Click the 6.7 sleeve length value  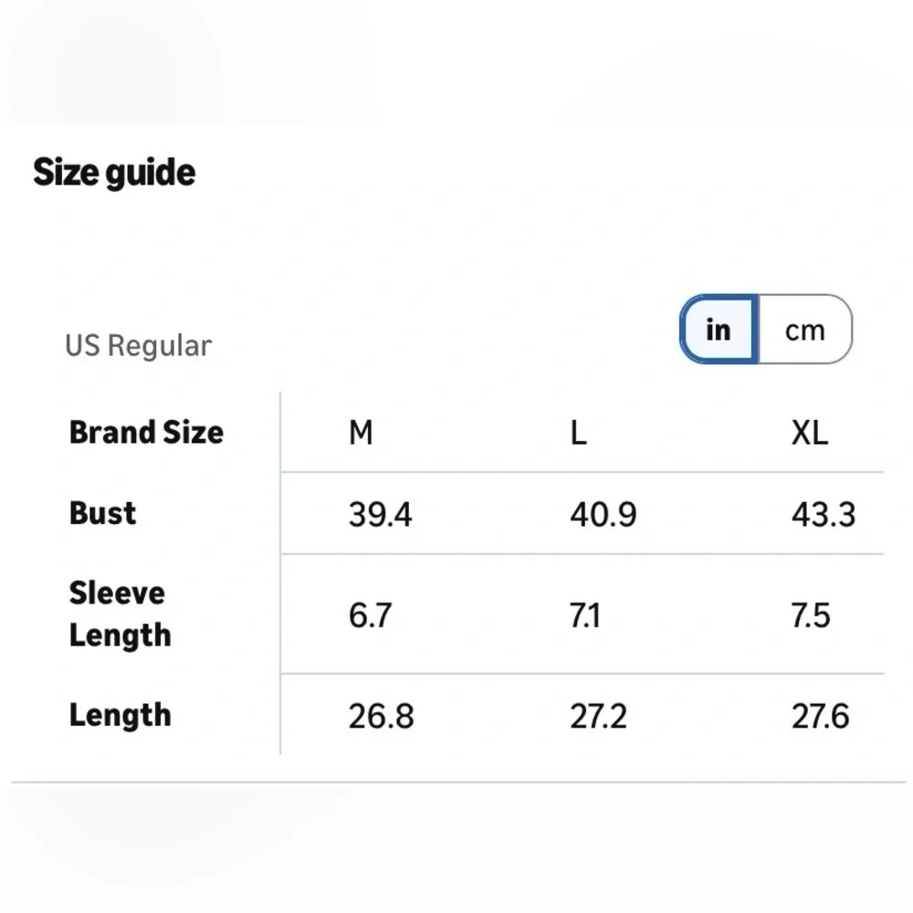[x=370, y=615]
